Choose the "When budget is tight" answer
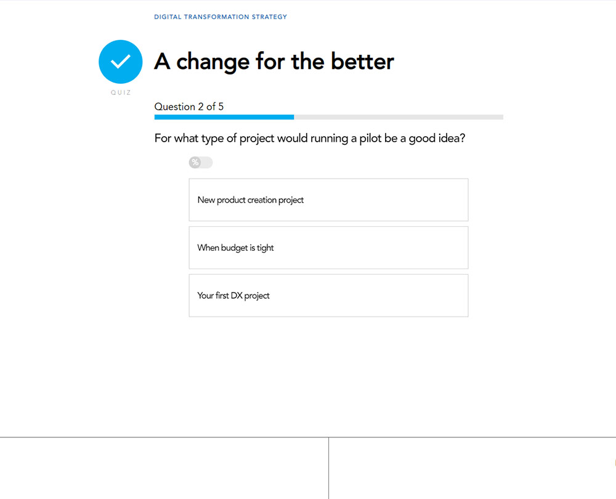This screenshot has width=616, height=499. point(328,248)
